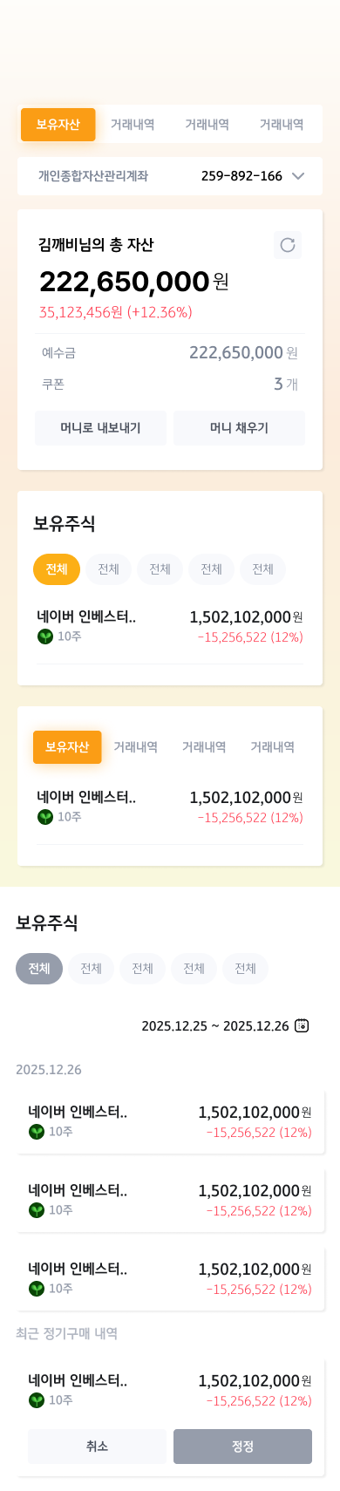Select the gray 전체 chip in lower 보유주식
Viewport: 340px width, 1491px height.
pyautogui.click(x=39, y=969)
